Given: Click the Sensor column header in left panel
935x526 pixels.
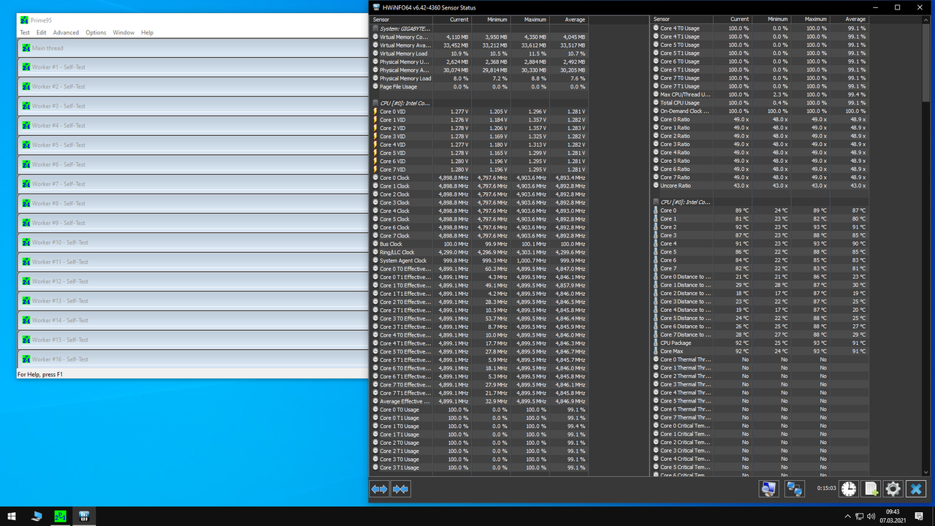Looking at the screenshot, I should [401, 20].
